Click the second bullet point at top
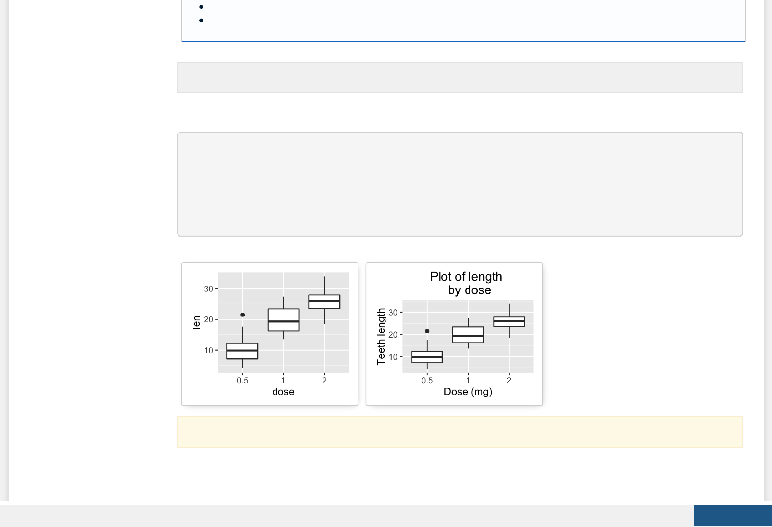772x527 pixels. tap(201, 20)
